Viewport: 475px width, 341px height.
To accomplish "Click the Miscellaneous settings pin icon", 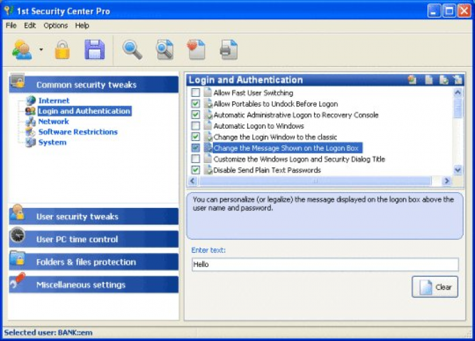I will click(x=17, y=280).
